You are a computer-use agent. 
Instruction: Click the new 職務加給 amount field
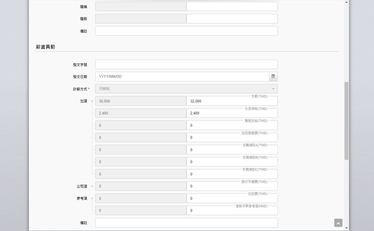click(232, 126)
